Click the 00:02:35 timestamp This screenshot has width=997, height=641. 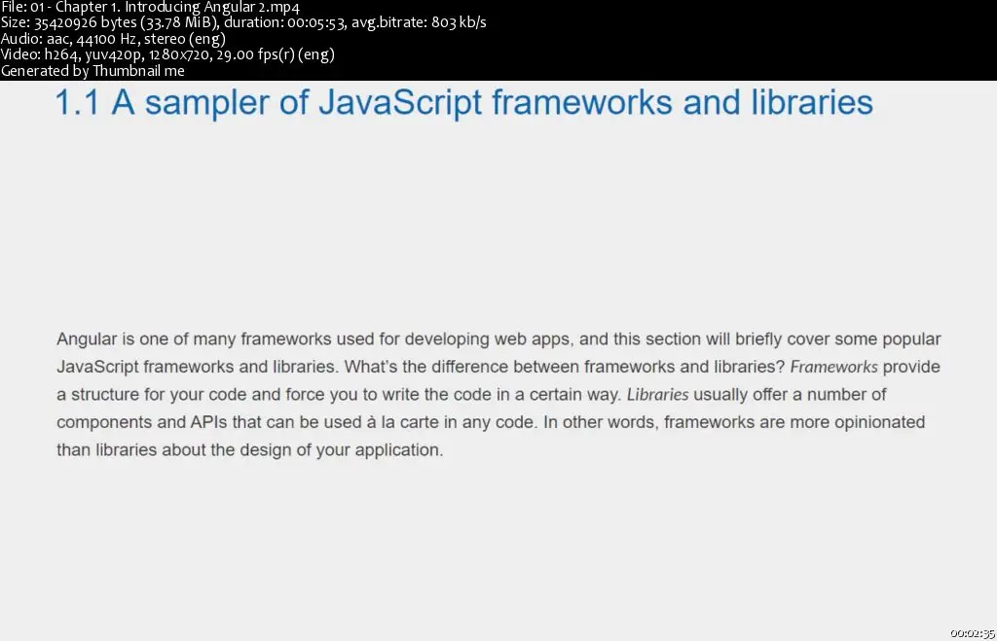point(973,633)
